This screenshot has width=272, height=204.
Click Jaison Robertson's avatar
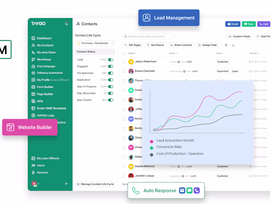tap(131, 62)
